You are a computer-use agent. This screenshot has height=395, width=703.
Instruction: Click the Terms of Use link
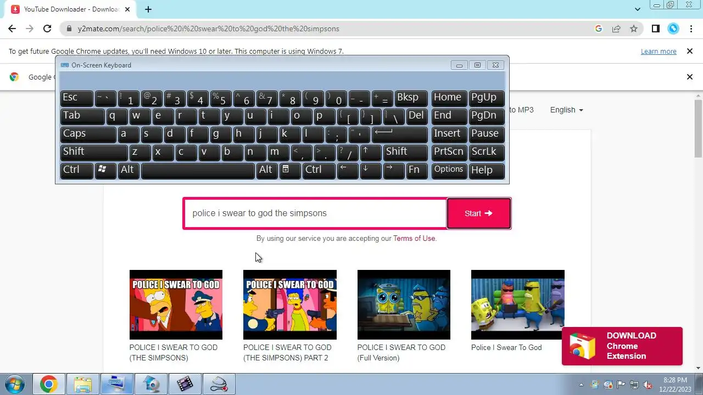click(414, 238)
